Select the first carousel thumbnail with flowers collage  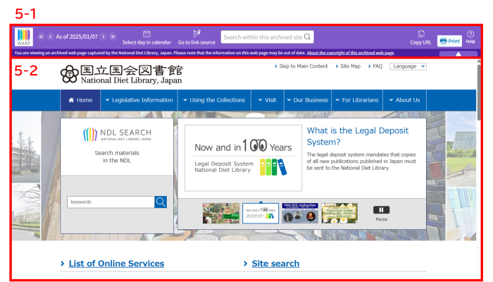coord(221,214)
